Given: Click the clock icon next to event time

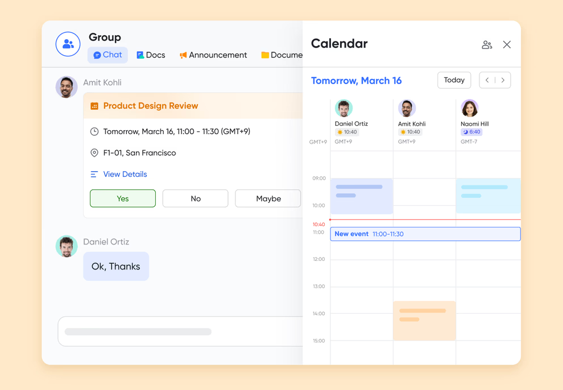Looking at the screenshot, I should coord(94,132).
